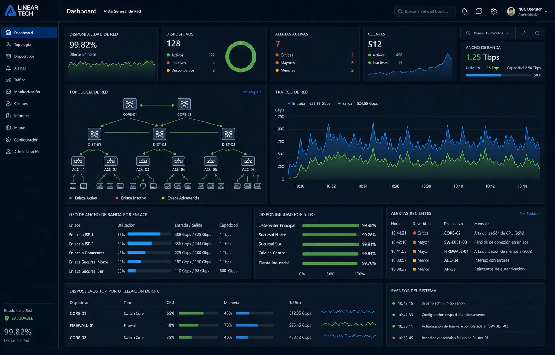Click the SW-DIST-03 alert row
The width and height of the screenshot is (555, 355).
[466, 242]
